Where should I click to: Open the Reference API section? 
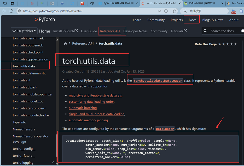[110, 31]
